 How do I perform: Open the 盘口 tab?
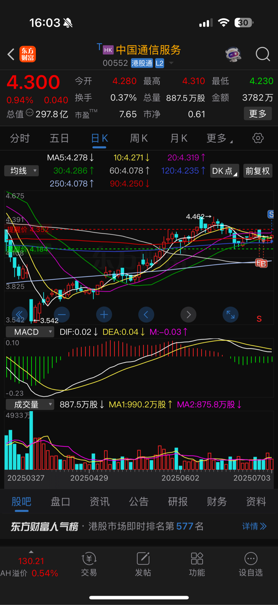point(60,501)
